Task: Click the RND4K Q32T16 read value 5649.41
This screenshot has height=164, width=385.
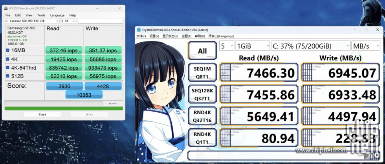Action: pos(259,116)
